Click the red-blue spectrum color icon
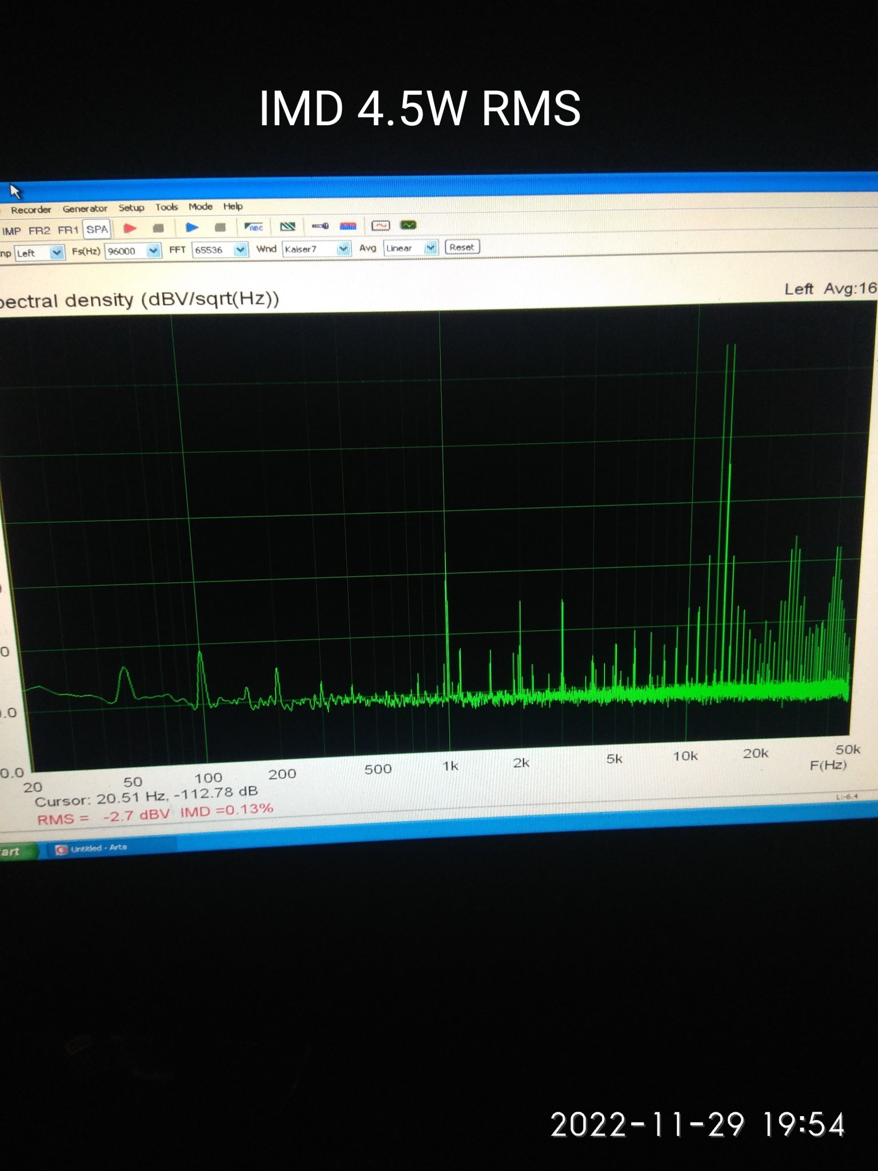Screen dimensions: 878x1171 (348, 226)
